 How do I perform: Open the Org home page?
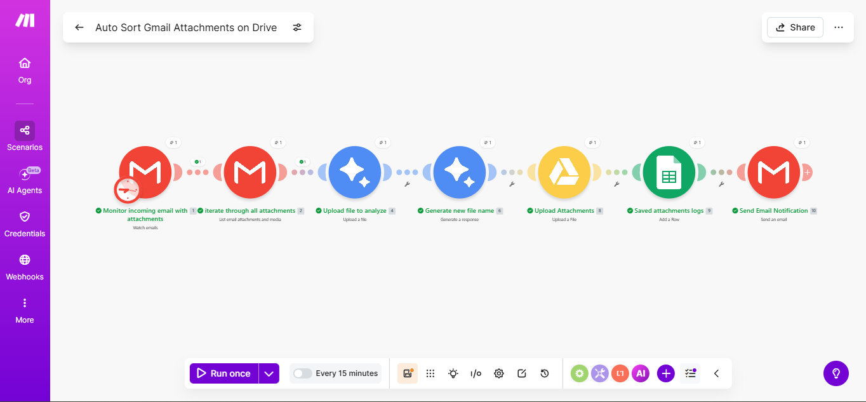[25, 70]
